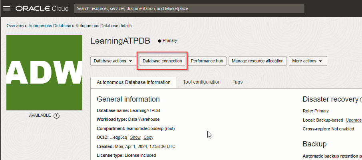Open the hamburger navigation menu

click(x=7, y=8)
